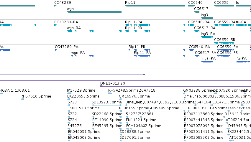Select the CG6540-PA label
The height and width of the screenshot is (142, 251).
[x=199, y=47]
